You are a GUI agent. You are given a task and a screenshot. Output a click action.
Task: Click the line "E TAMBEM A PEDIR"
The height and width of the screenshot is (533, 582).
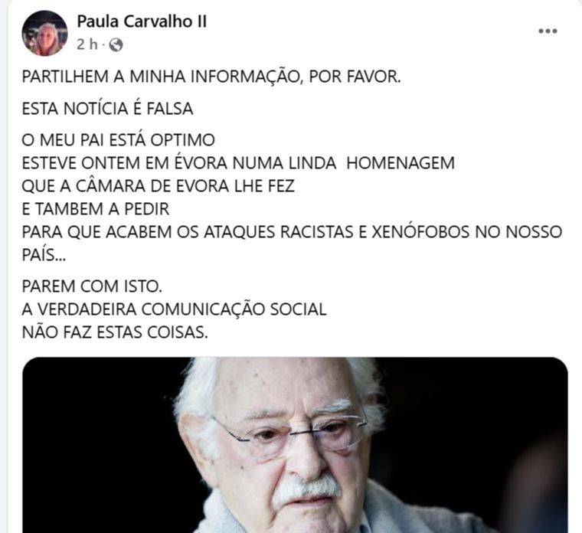96,209
